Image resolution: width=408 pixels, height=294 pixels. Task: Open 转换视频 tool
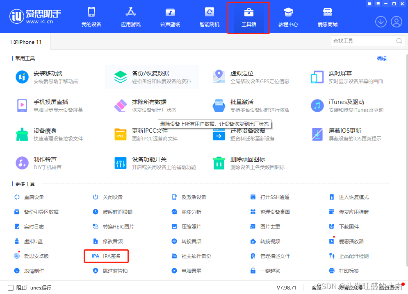coord(265,241)
